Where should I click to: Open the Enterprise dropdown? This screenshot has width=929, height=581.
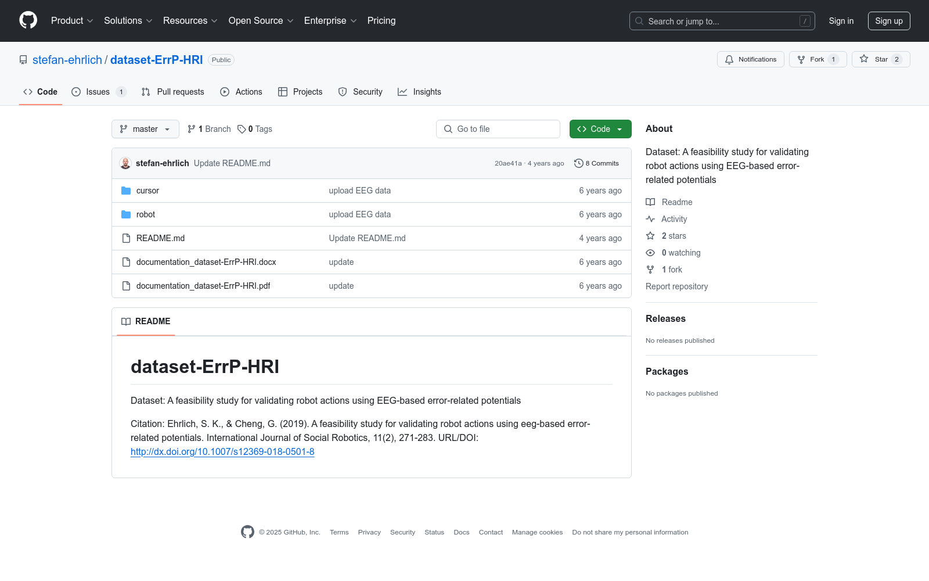pos(330,21)
